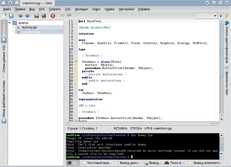Click the editor horizontal scrollbar left arrow
The image size is (231, 167).
click(x=68, y=124)
